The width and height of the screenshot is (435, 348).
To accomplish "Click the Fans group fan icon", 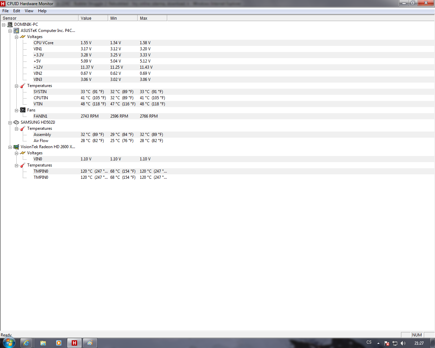I will [x=23, y=110].
